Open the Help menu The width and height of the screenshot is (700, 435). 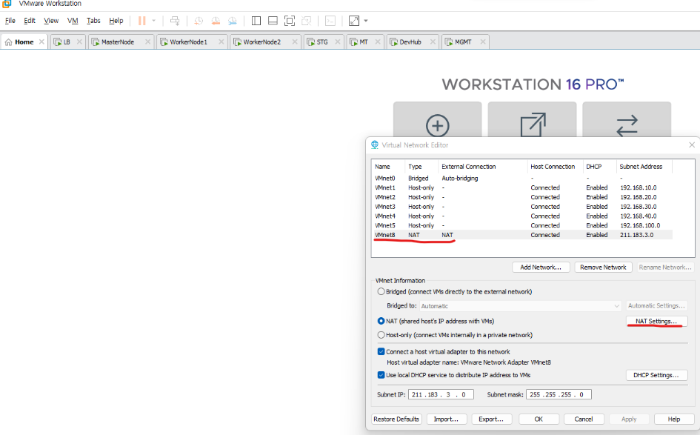click(116, 21)
